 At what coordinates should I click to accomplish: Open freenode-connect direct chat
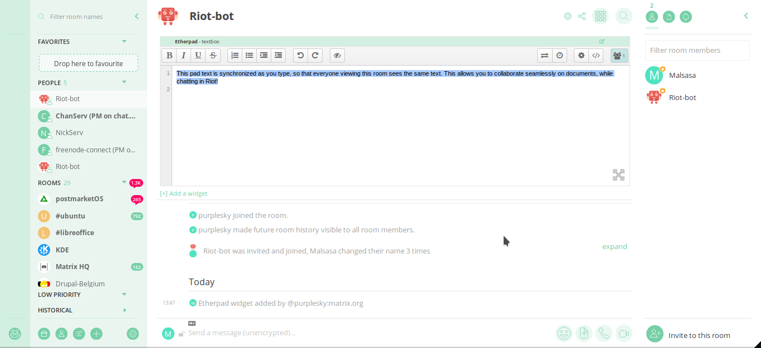89,150
